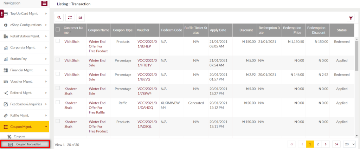Open voucher link VOC/2021/01/BJHEP

click(x=147, y=44)
